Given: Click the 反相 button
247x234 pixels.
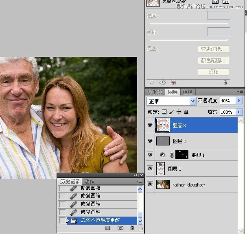Looking at the screenshot, I should coord(214,72).
